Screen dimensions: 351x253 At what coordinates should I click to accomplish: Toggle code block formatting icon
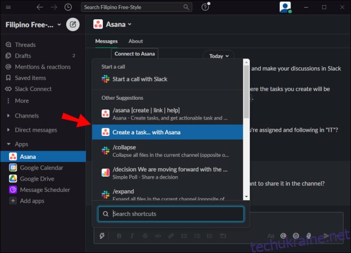[223, 236]
